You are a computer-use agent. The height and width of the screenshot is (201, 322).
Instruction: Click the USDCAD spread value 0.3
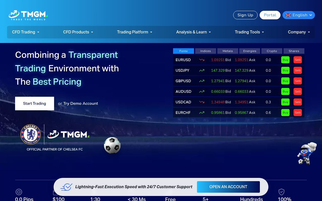[268, 102]
